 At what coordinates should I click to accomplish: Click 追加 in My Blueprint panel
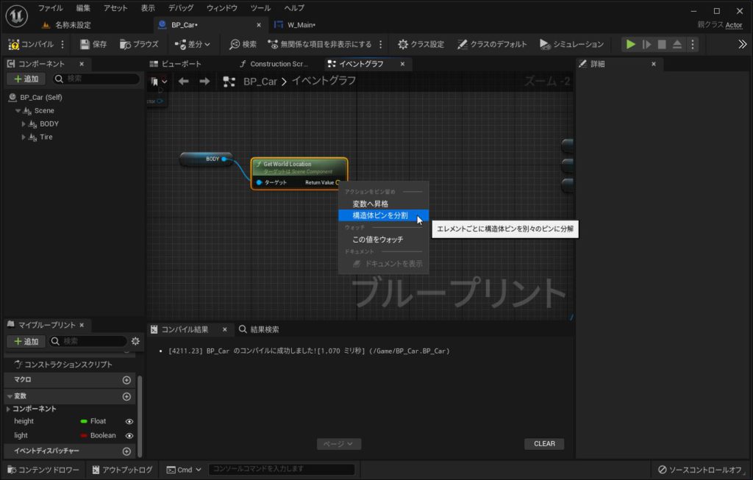(26, 341)
